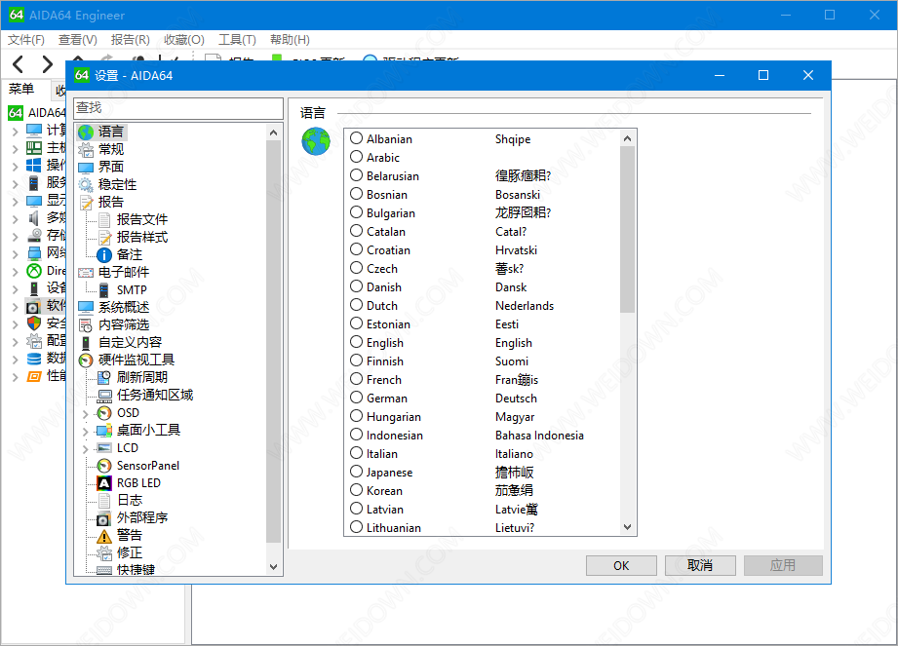Image resolution: width=898 pixels, height=646 pixels.
Task: Open the 收藏(O) menu
Action: [x=184, y=40]
